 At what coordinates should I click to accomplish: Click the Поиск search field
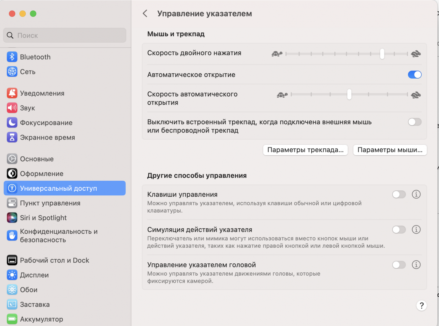[x=65, y=35]
